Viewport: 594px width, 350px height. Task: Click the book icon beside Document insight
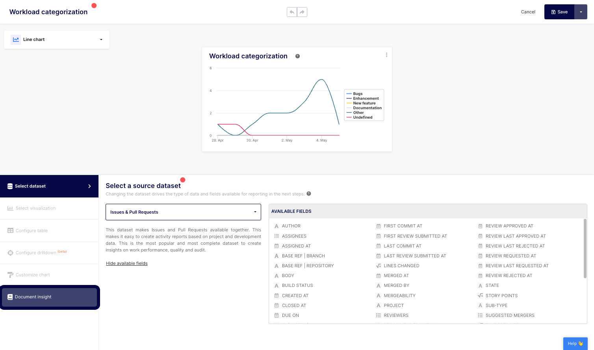[x=10, y=297]
